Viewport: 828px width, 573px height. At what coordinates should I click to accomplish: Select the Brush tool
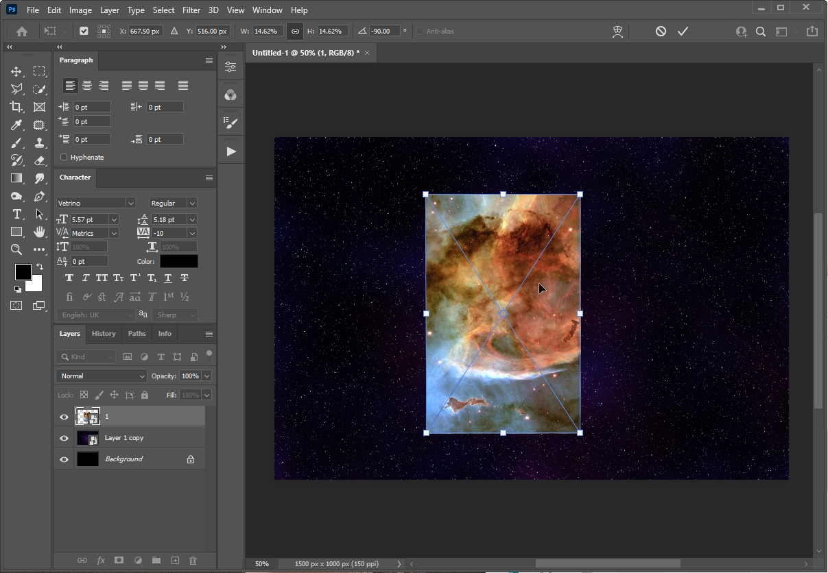point(16,143)
